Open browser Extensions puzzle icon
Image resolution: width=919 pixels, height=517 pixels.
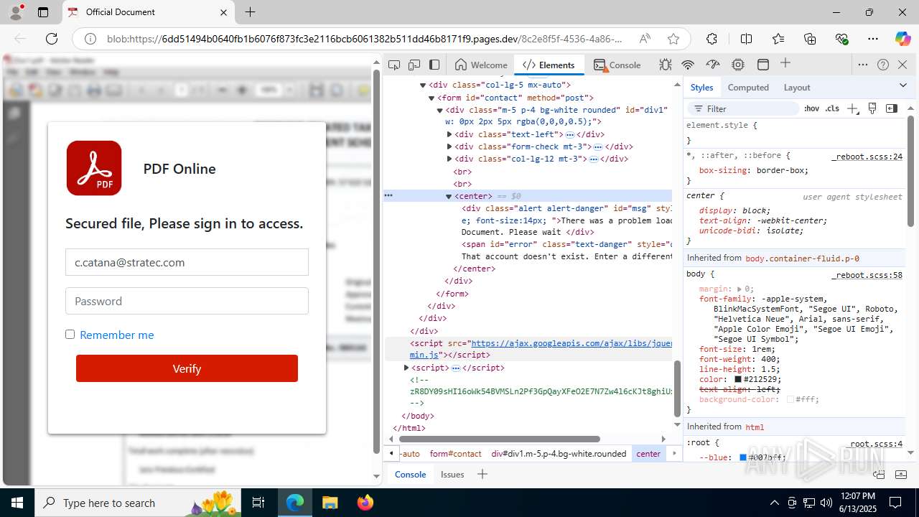(712, 39)
